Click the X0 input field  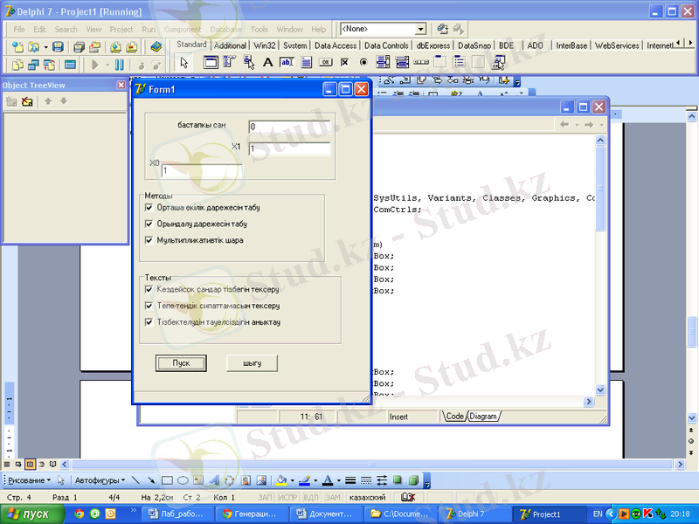[202, 170]
